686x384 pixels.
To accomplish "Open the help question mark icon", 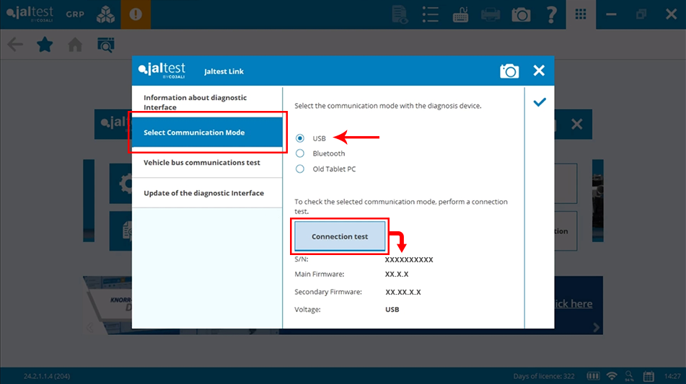I will (551, 14).
